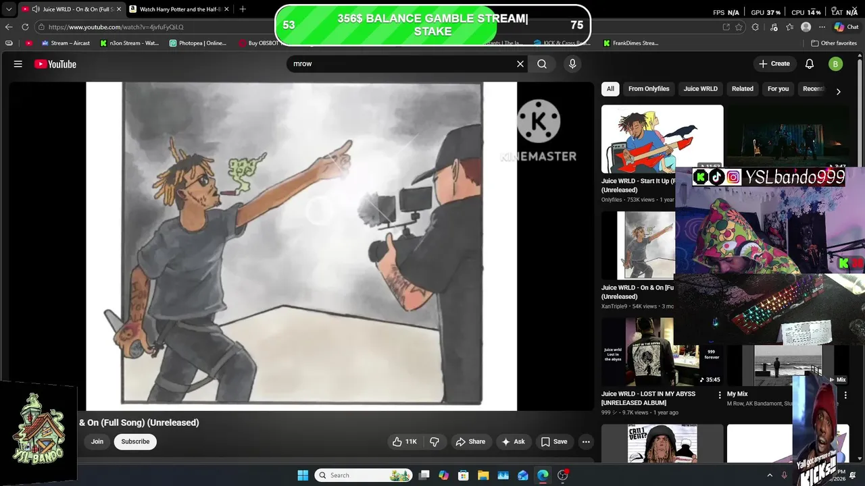Click the Create button
Viewport: 865px width, 486px height.
pos(774,63)
